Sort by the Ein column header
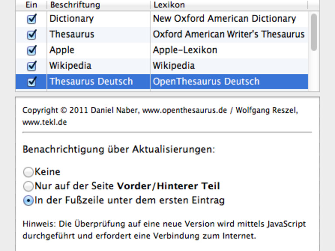 [x=31, y=5]
